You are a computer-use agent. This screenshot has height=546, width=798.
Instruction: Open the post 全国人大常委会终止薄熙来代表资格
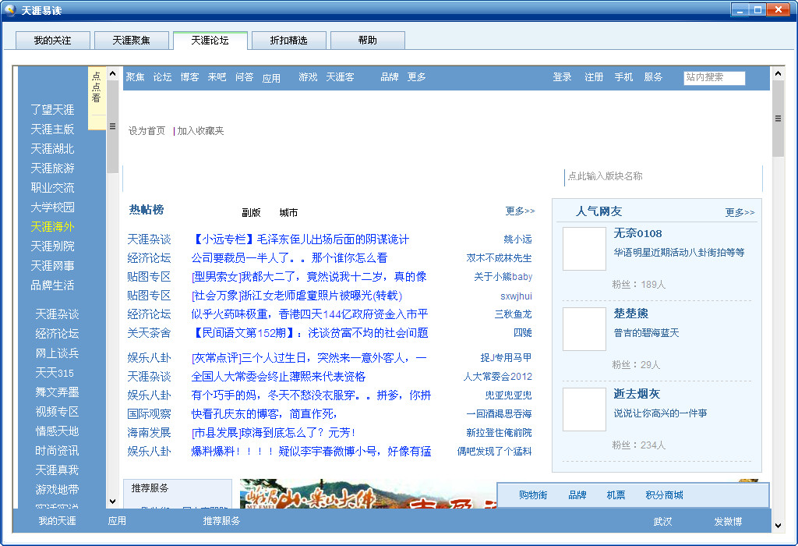click(x=278, y=377)
